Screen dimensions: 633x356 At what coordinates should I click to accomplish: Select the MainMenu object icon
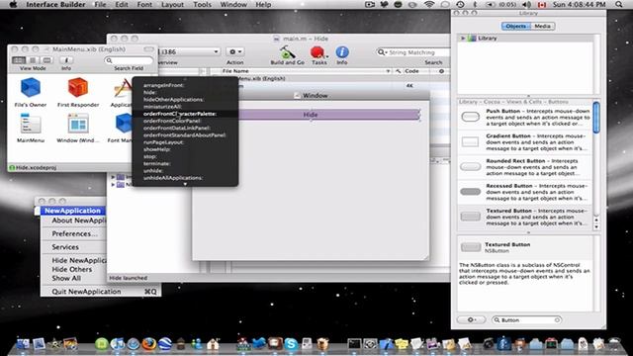click(31, 124)
